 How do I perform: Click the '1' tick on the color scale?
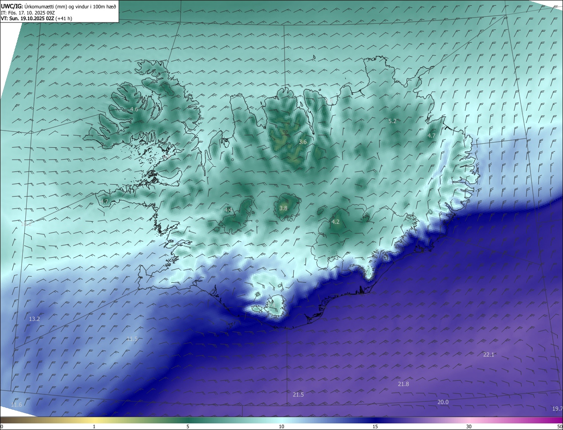pos(94,426)
